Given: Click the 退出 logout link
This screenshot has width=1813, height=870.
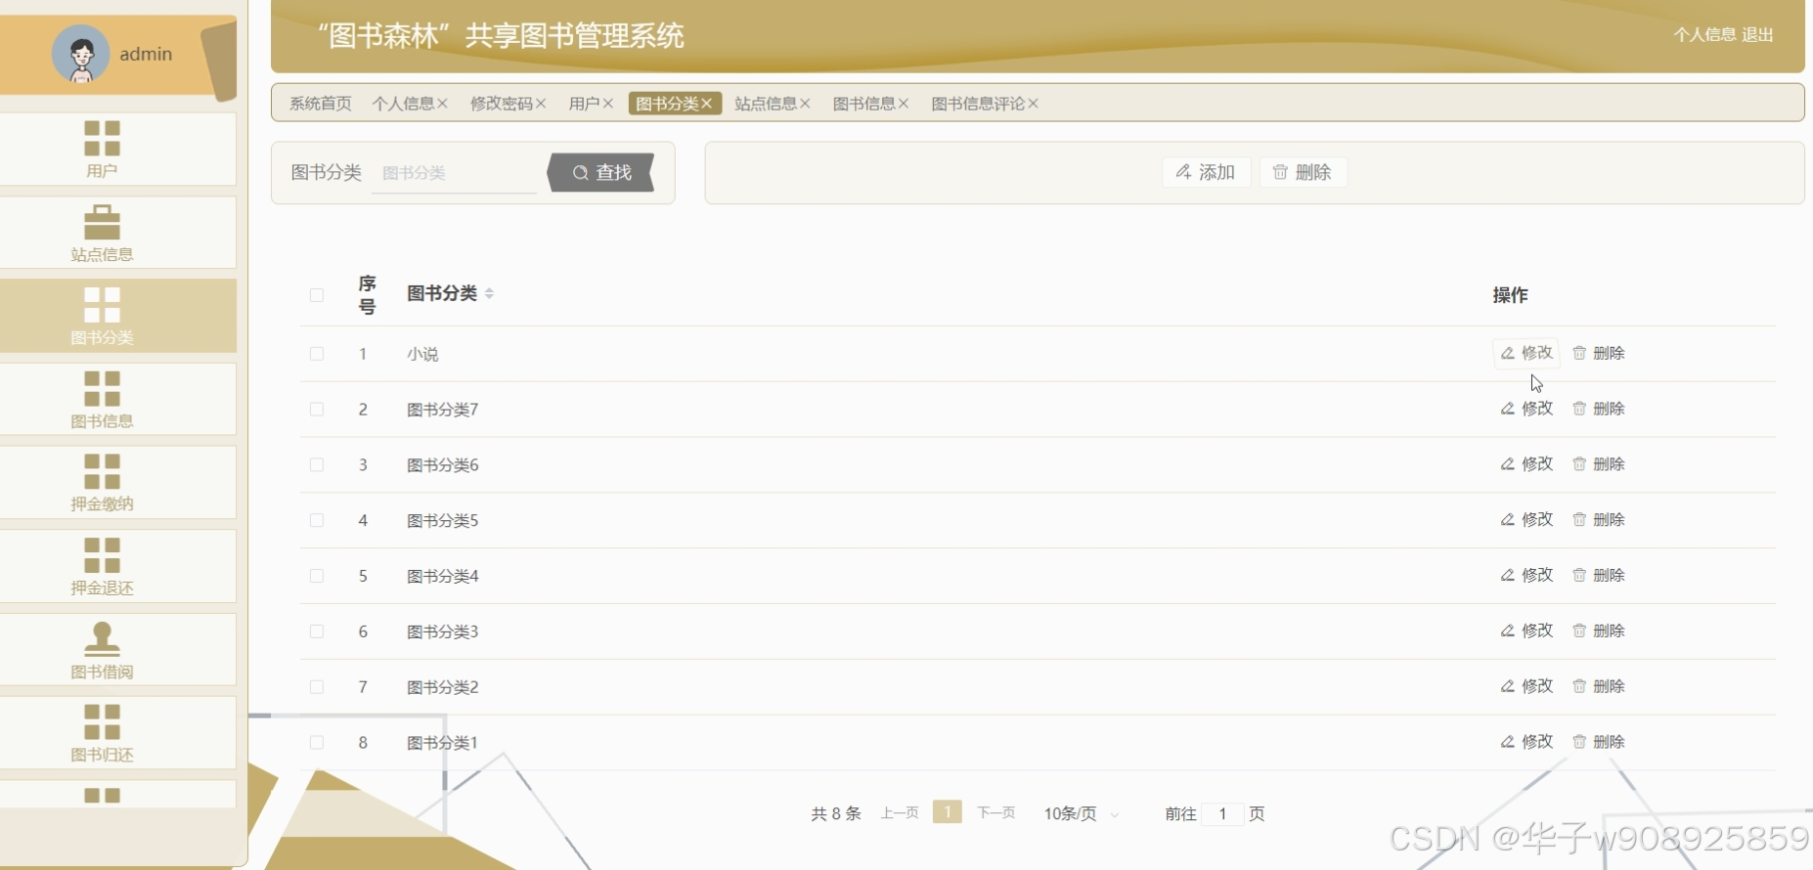Looking at the screenshot, I should 1757,35.
